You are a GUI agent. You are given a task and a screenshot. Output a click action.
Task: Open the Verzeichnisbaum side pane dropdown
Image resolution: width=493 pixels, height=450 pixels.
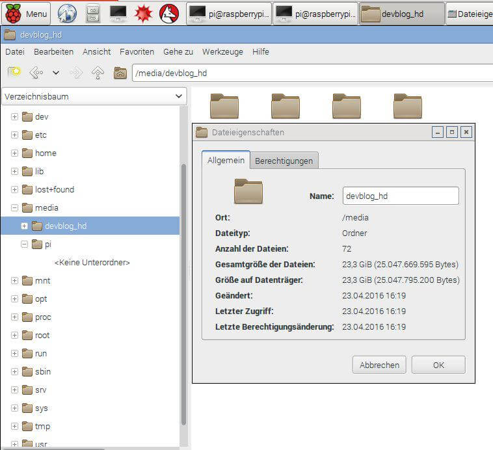pyautogui.click(x=94, y=96)
